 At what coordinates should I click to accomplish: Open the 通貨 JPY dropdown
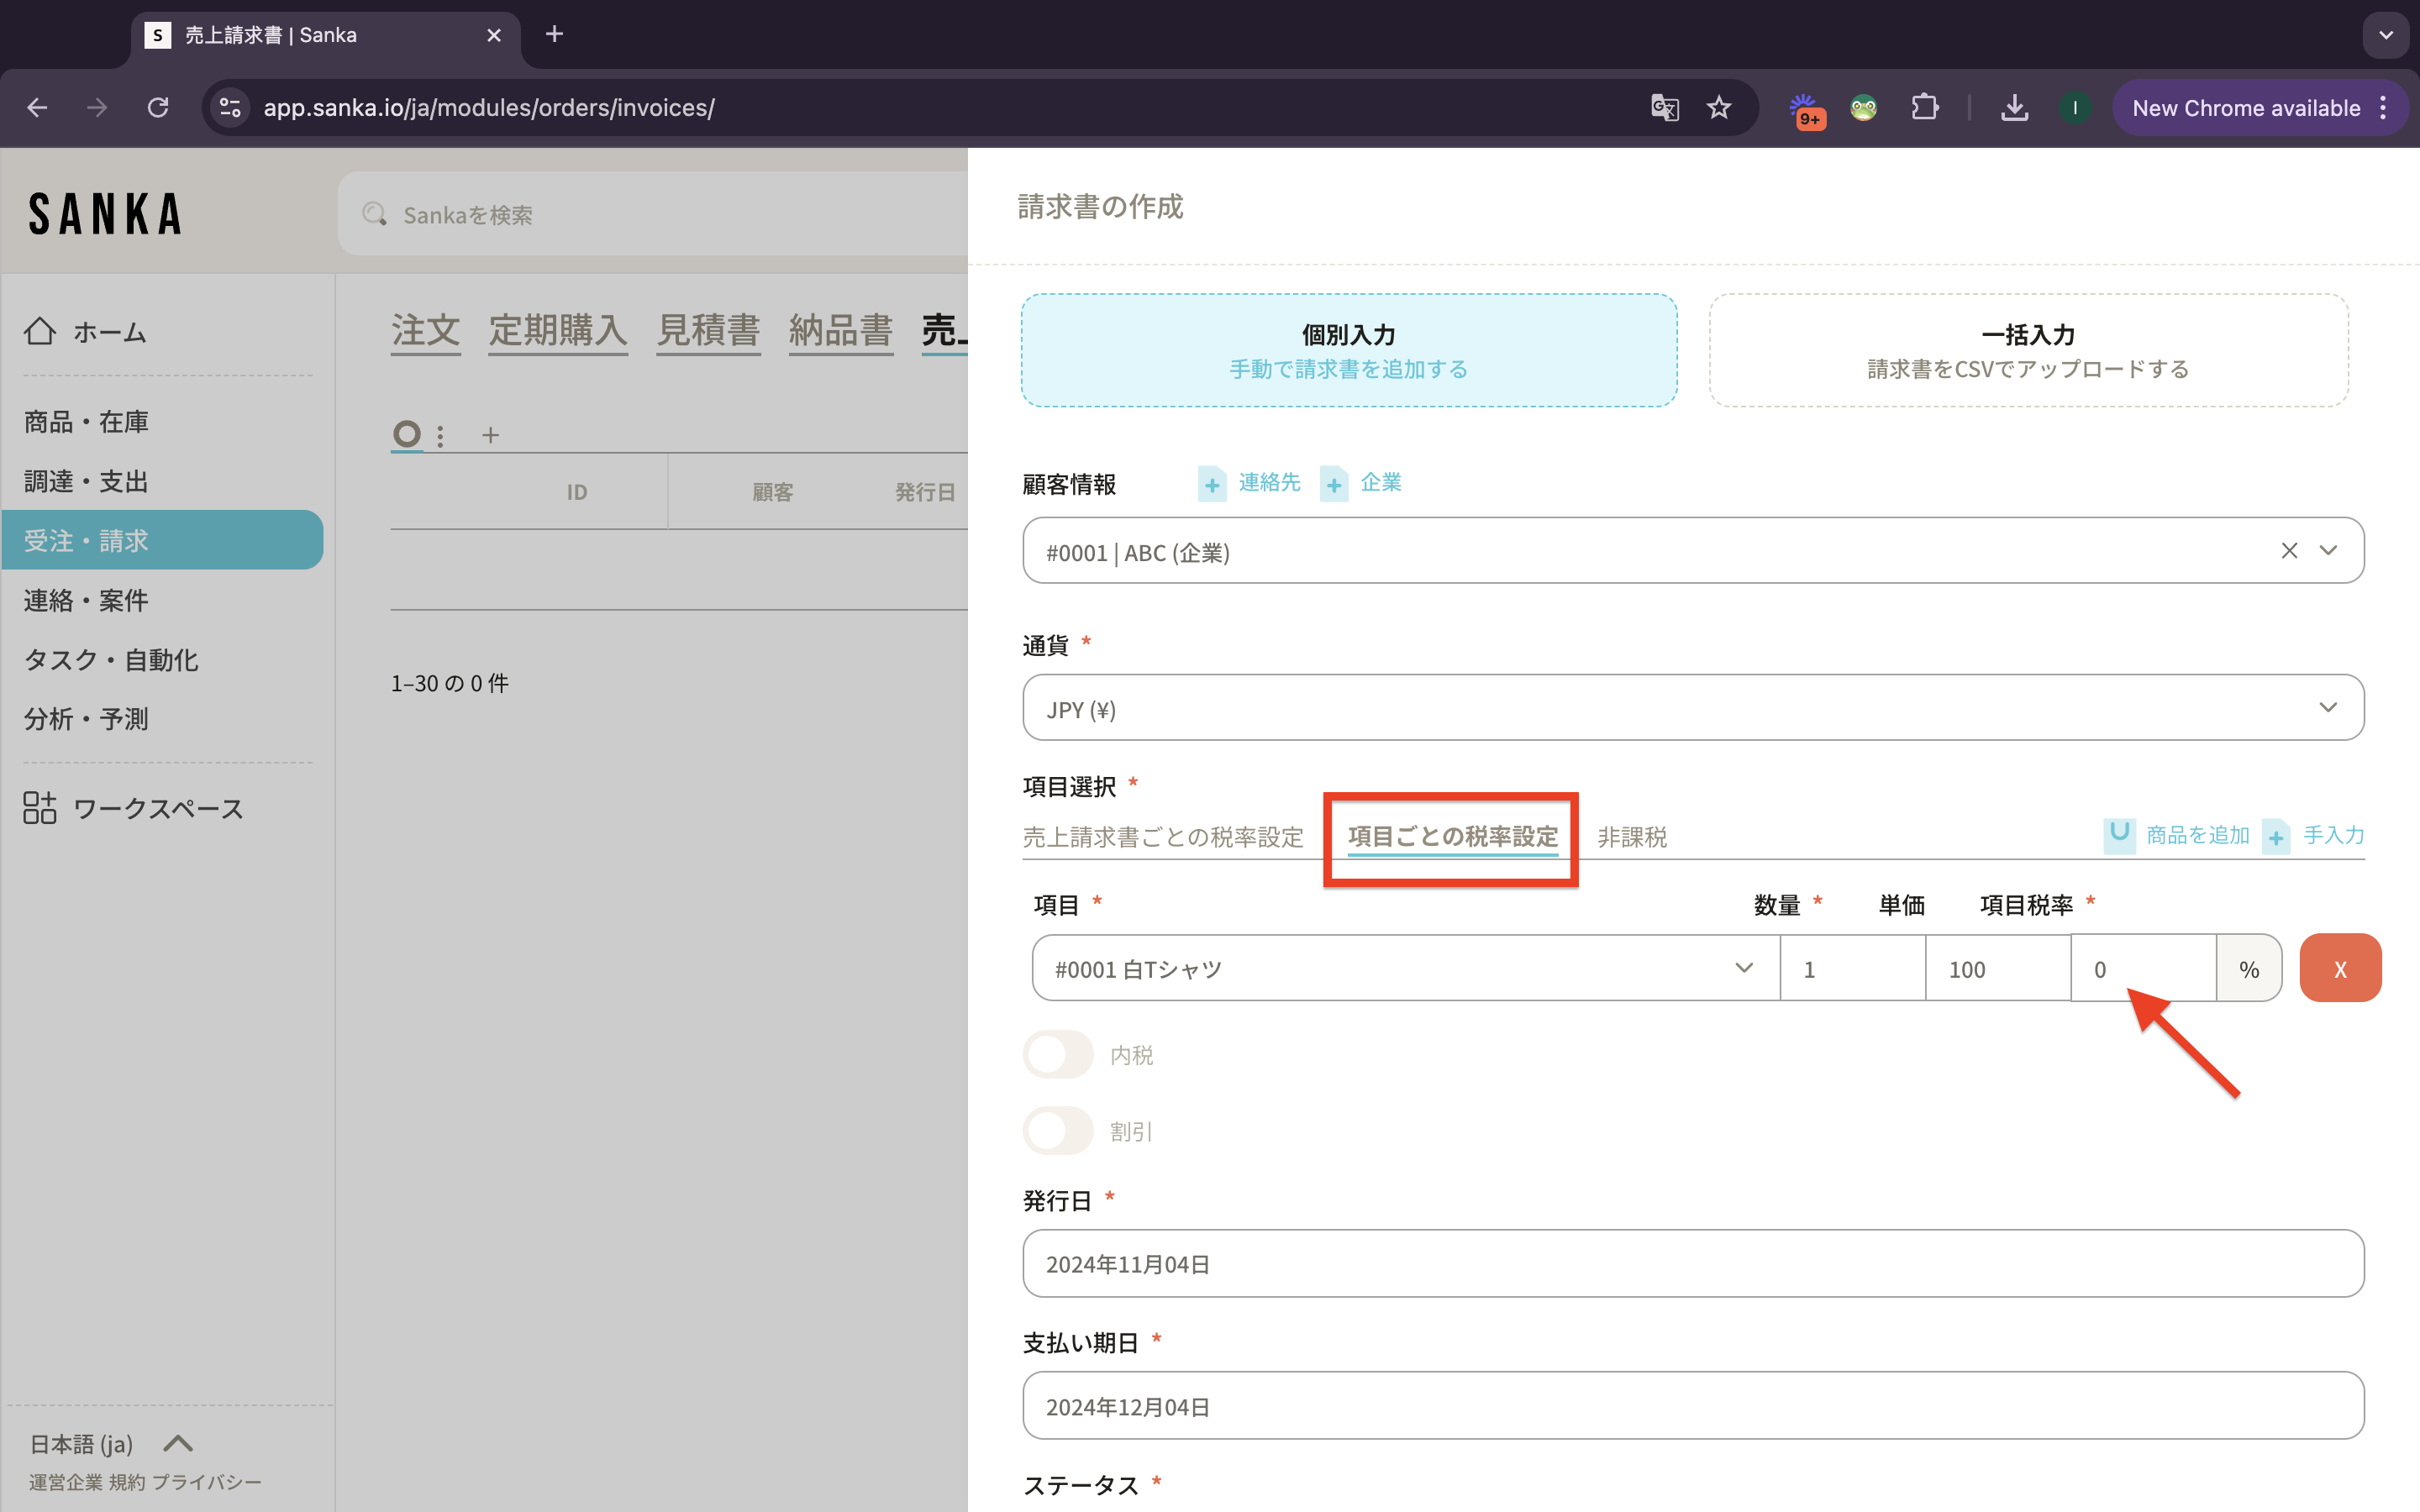(x=1692, y=708)
